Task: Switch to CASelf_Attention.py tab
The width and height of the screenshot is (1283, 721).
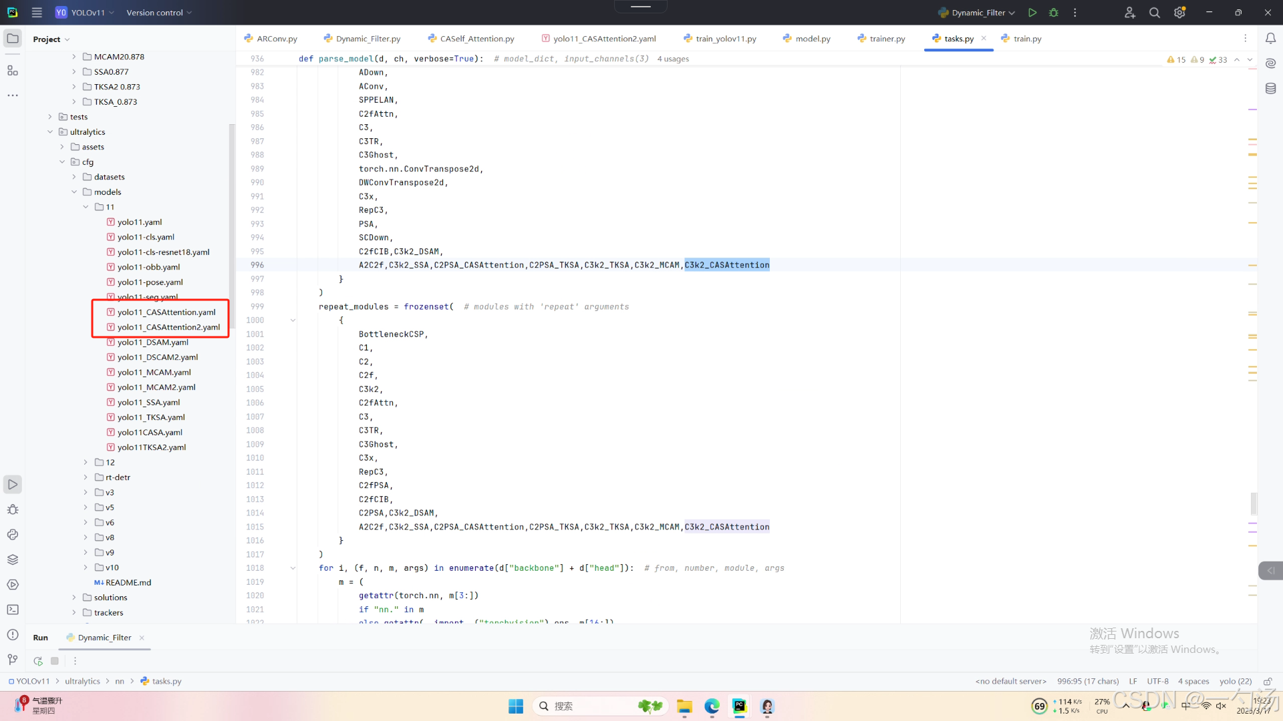Action: (476, 39)
